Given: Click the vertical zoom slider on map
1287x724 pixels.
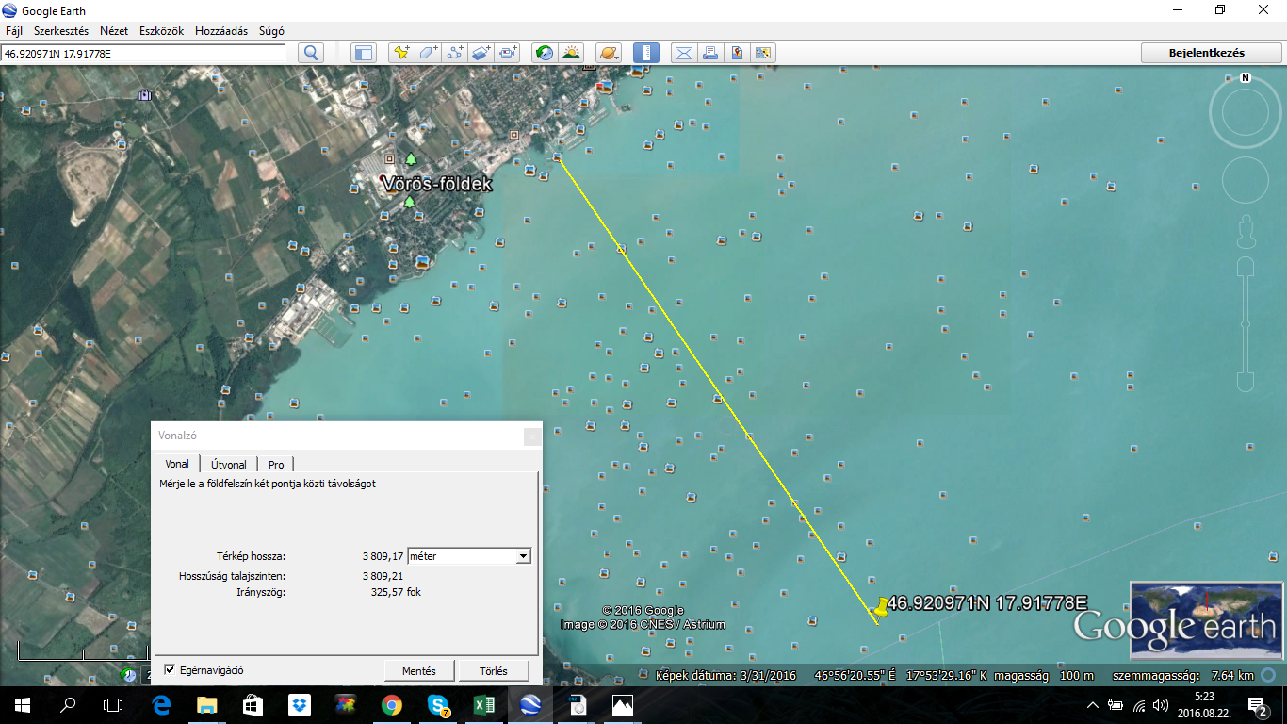Looking at the screenshot, I should click(x=1245, y=323).
